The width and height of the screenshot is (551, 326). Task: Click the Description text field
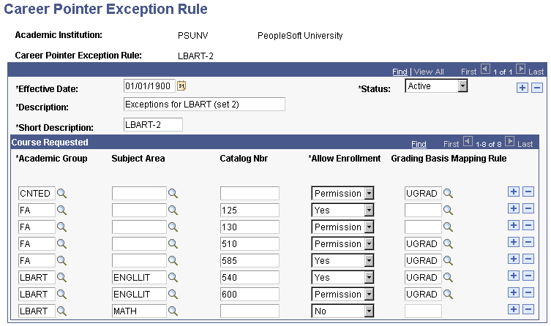click(204, 105)
